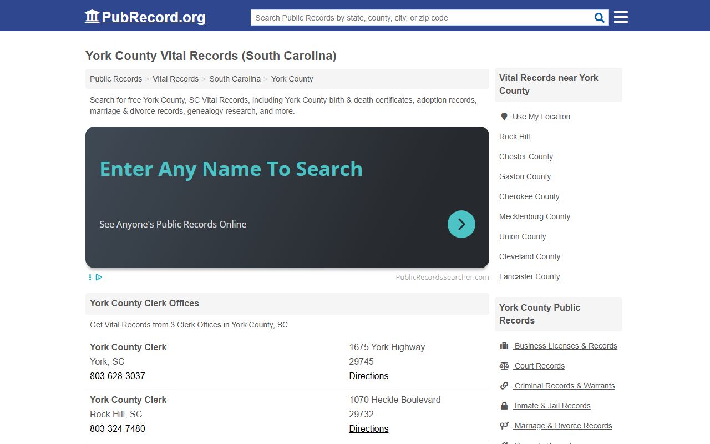This screenshot has height=444, width=710.
Task: Open Inmate & Jail Records link
Action: coord(551,406)
